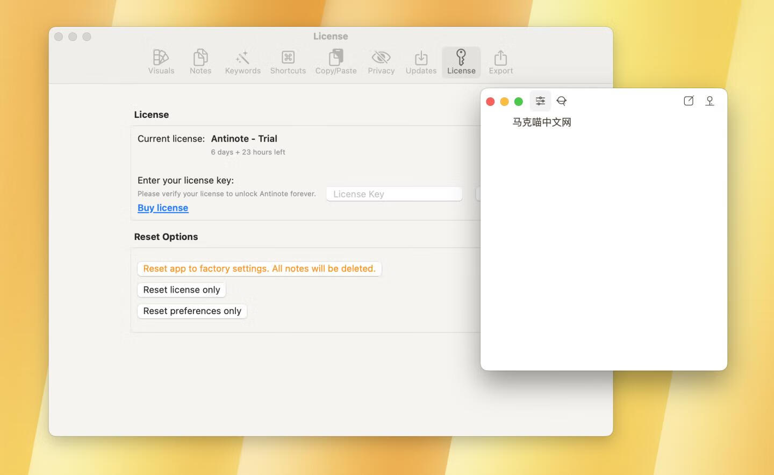Click the 马克喵中文网 note text
Screen dimensions: 774x475
point(542,122)
